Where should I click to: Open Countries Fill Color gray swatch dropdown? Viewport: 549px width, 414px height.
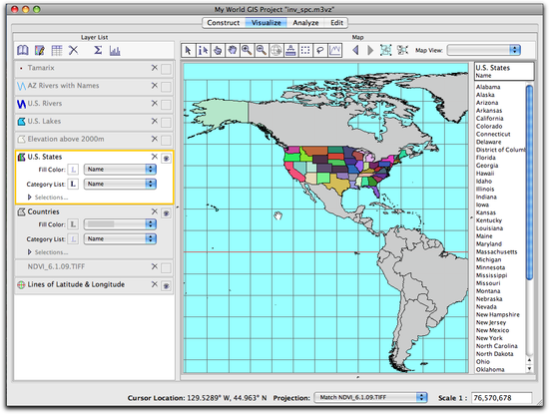point(120,224)
